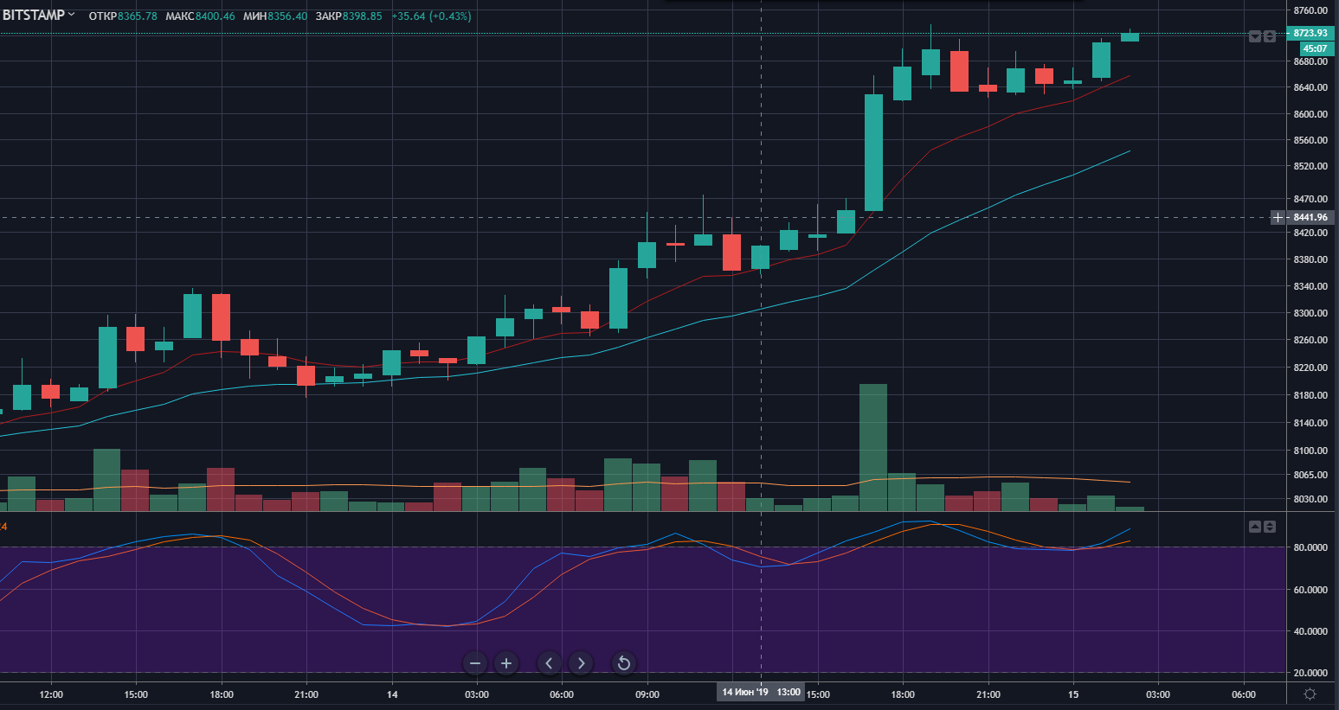Click the 09:00 label on the time axis
1339x710 pixels.
[x=647, y=694]
